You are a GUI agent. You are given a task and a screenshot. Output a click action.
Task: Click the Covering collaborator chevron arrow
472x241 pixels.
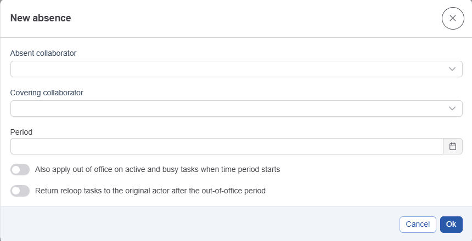[x=452, y=108]
